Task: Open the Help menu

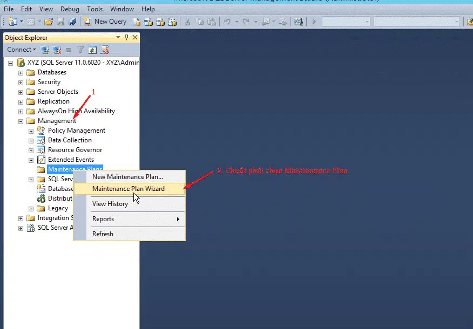Action: (x=148, y=9)
